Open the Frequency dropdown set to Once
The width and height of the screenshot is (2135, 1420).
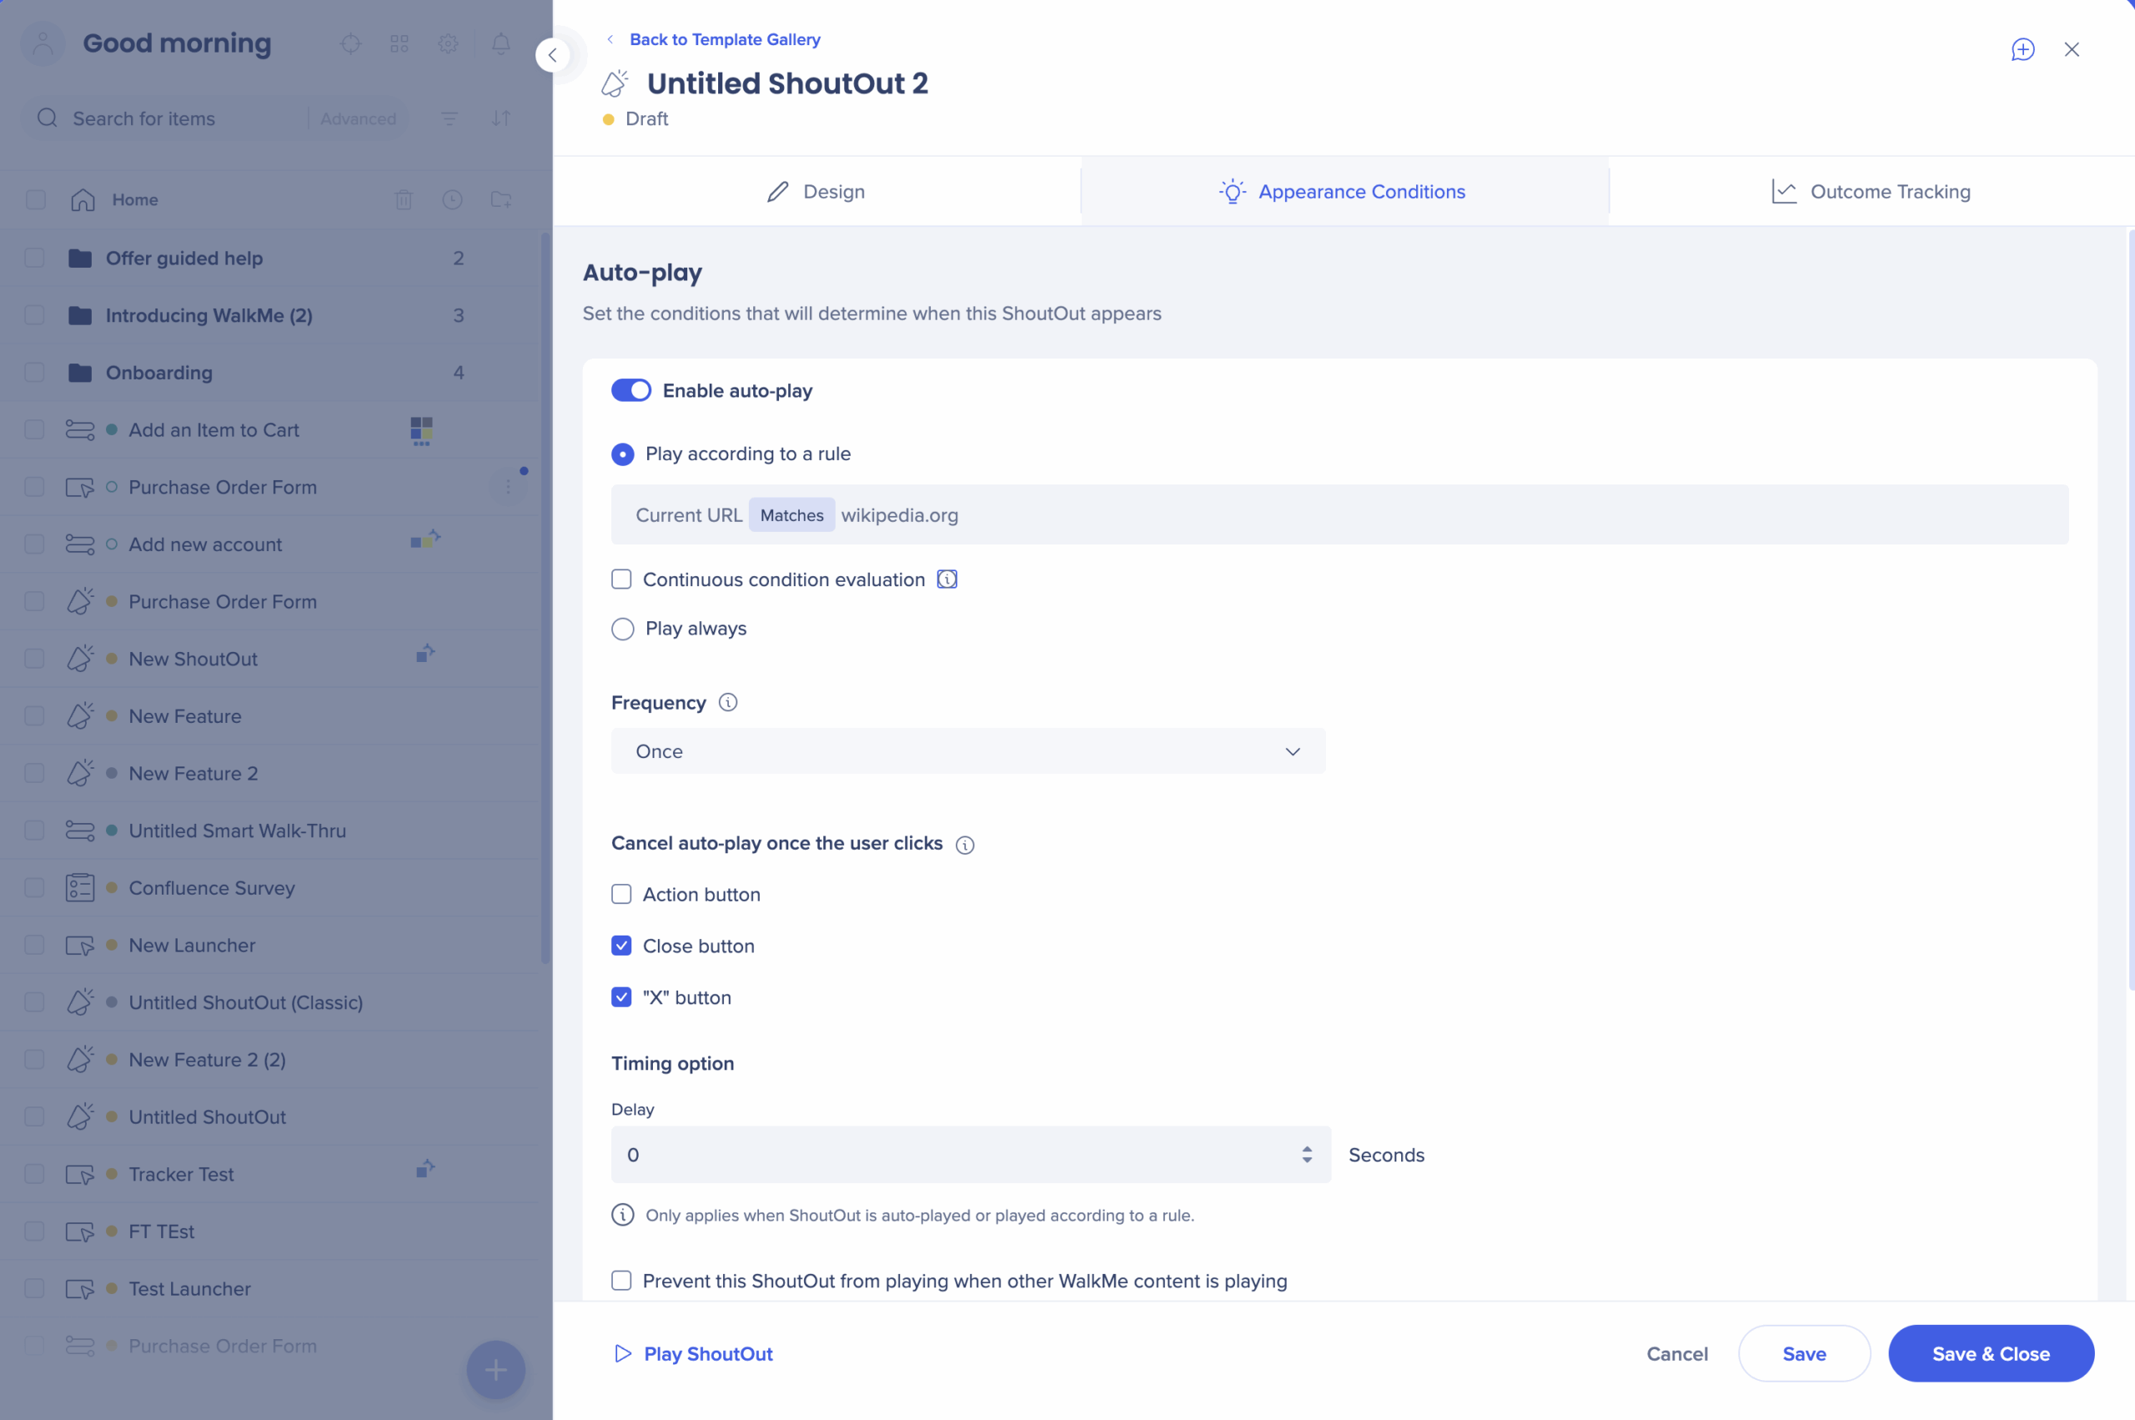[967, 751]
